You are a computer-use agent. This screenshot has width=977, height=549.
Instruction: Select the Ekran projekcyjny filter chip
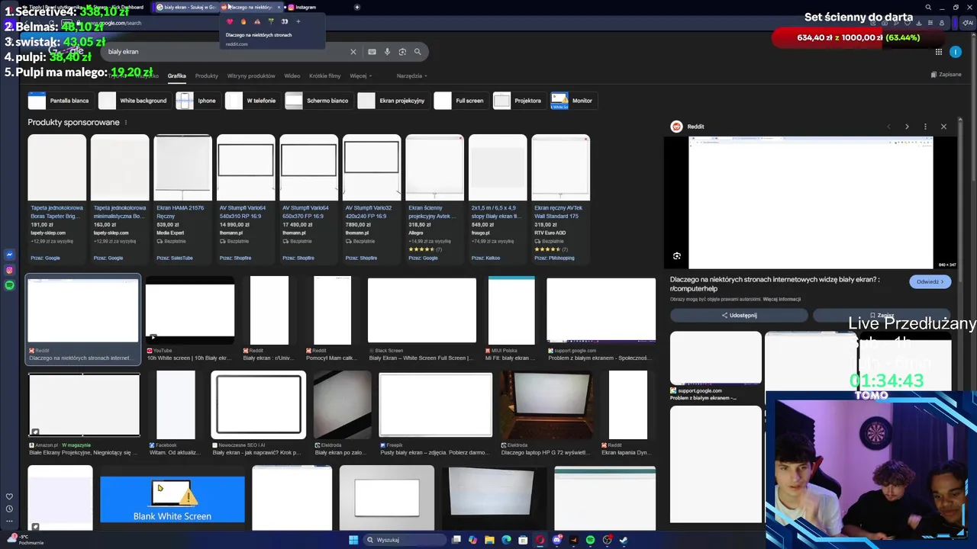[x=392, y=101]
